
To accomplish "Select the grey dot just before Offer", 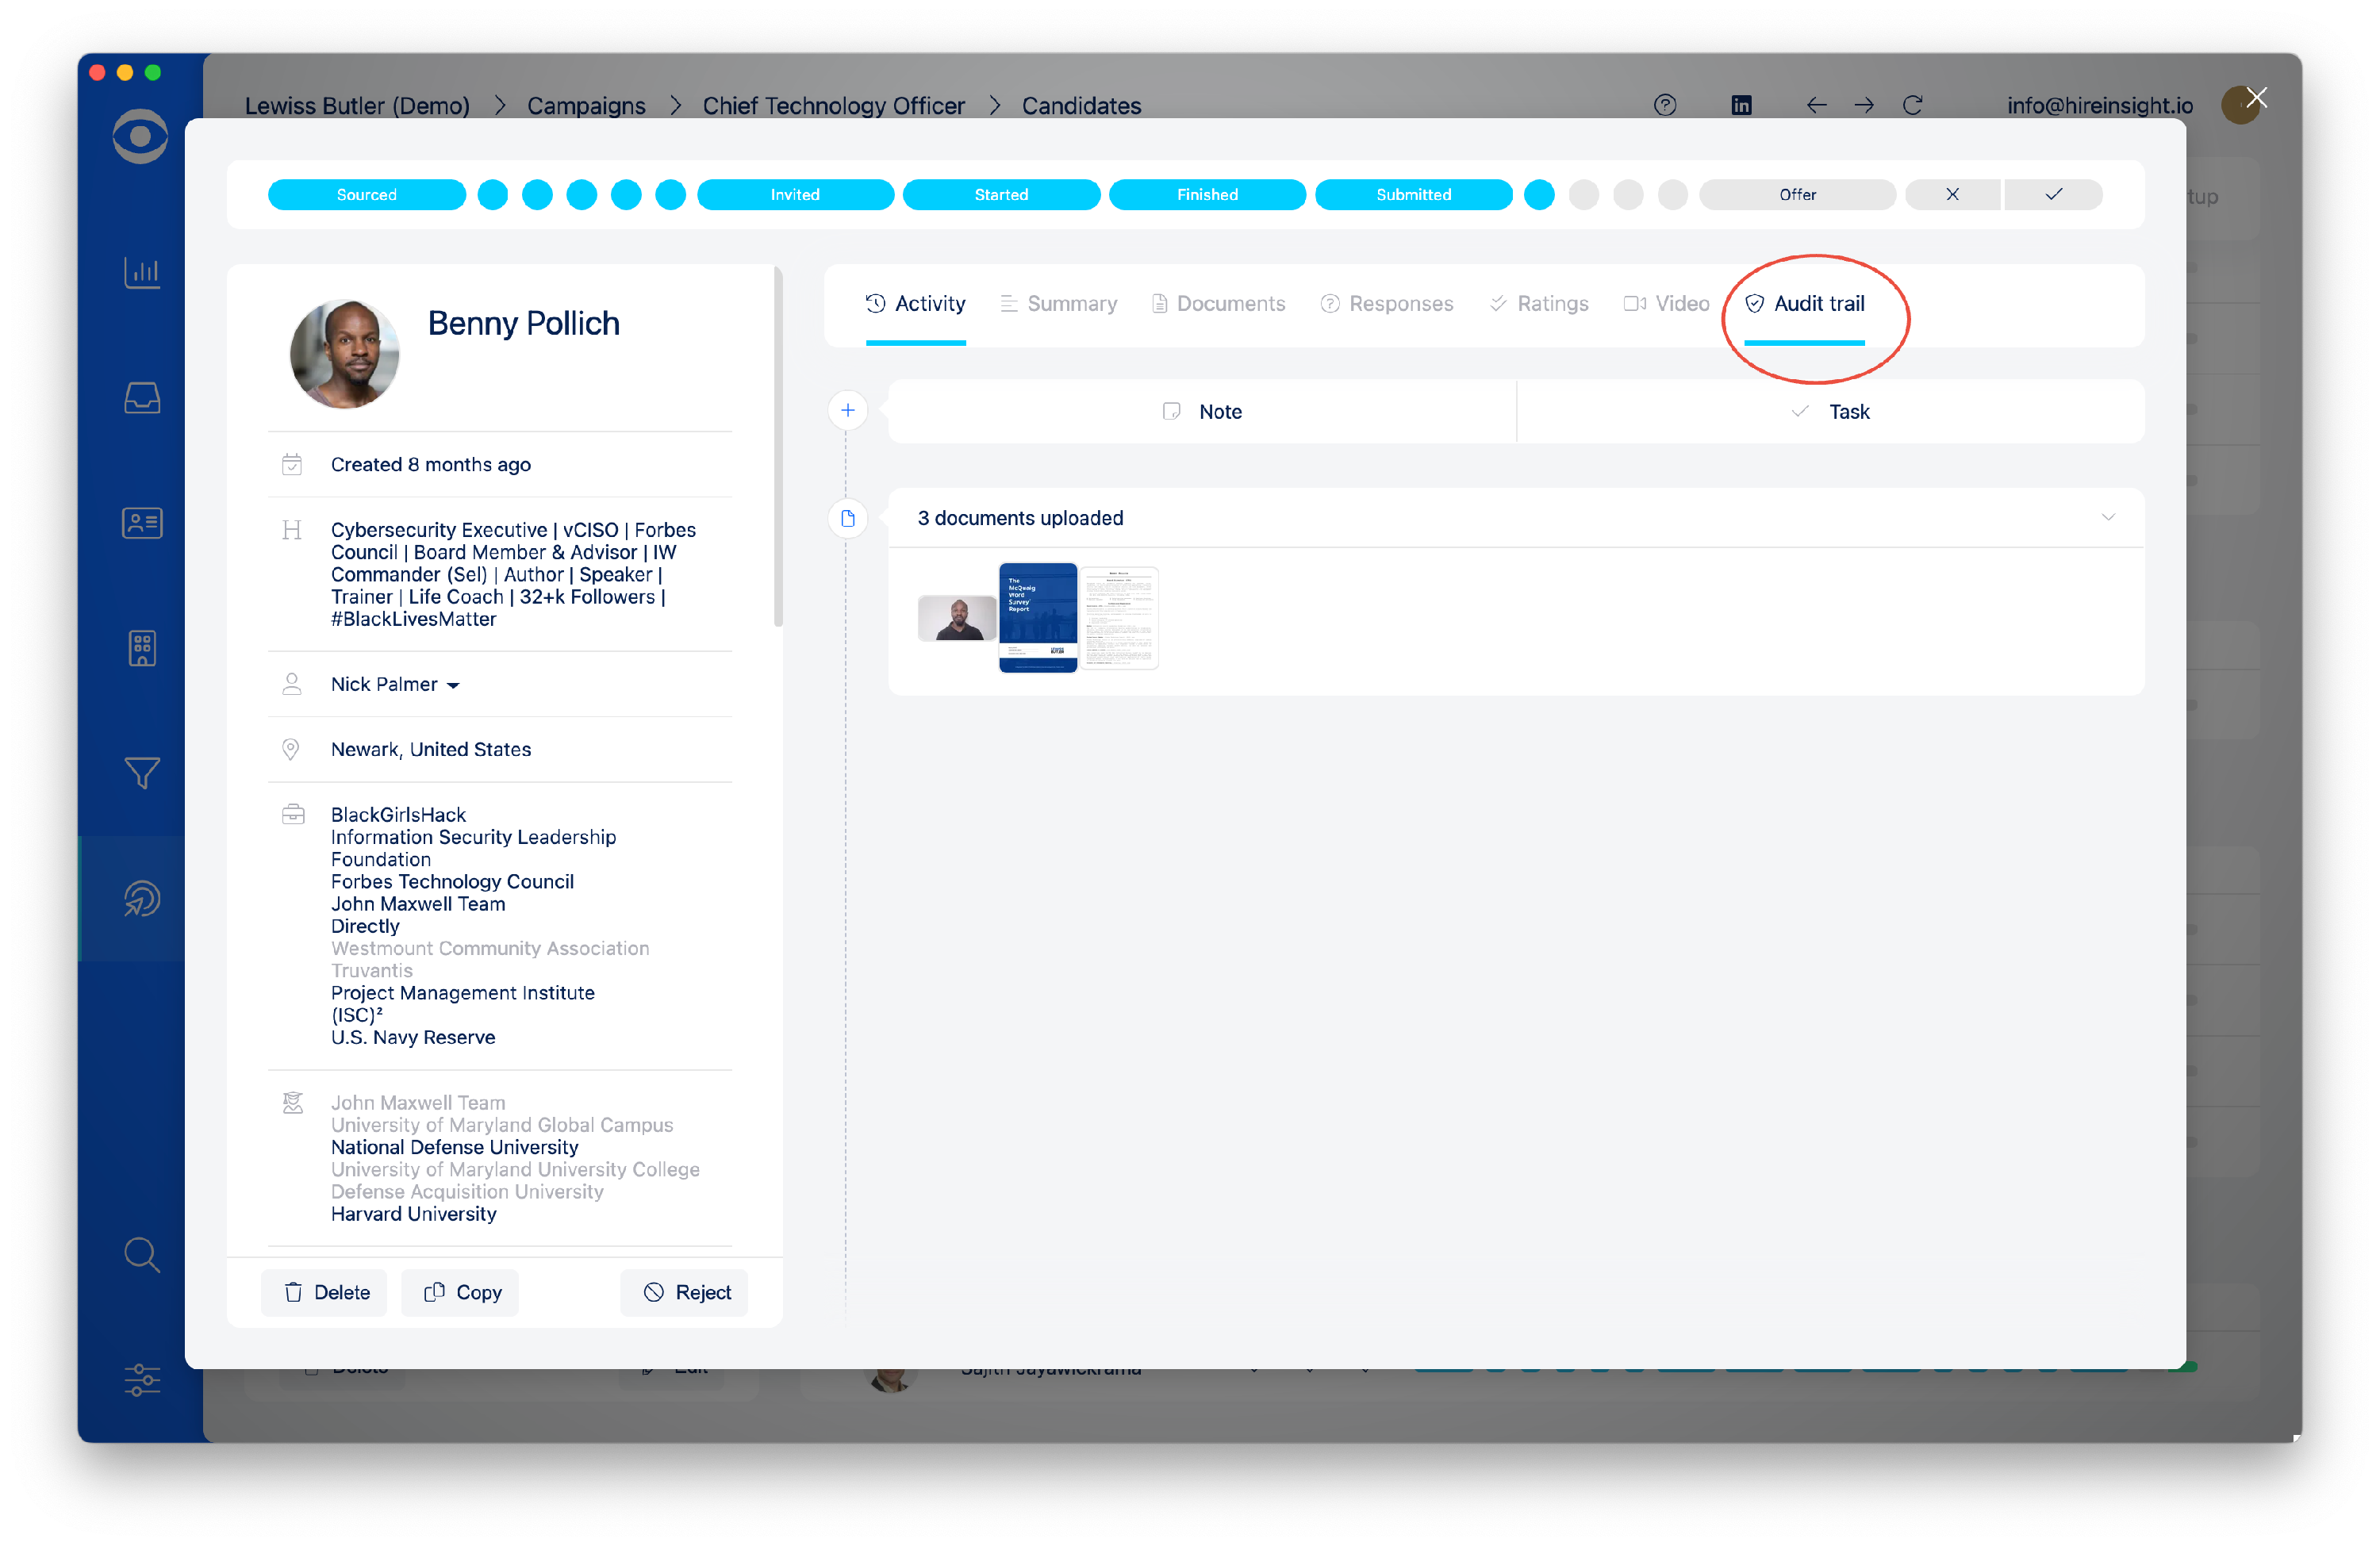I will 1672,194.
